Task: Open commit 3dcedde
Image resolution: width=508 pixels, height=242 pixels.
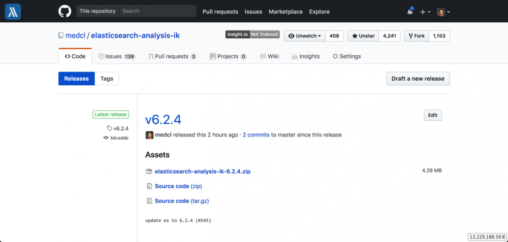Action: coord(119,138)
